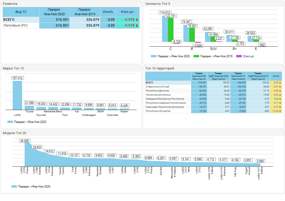Viewport: 285px width, 201px height.
Task: Click green up arrow in Северная Осетия-Алания row
Action: [x=280, y=103]
